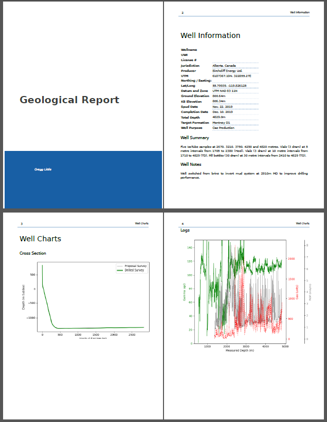Click the 'Drilled Survey' legend entry
This screenshot has width=327, height=422.
131,270
